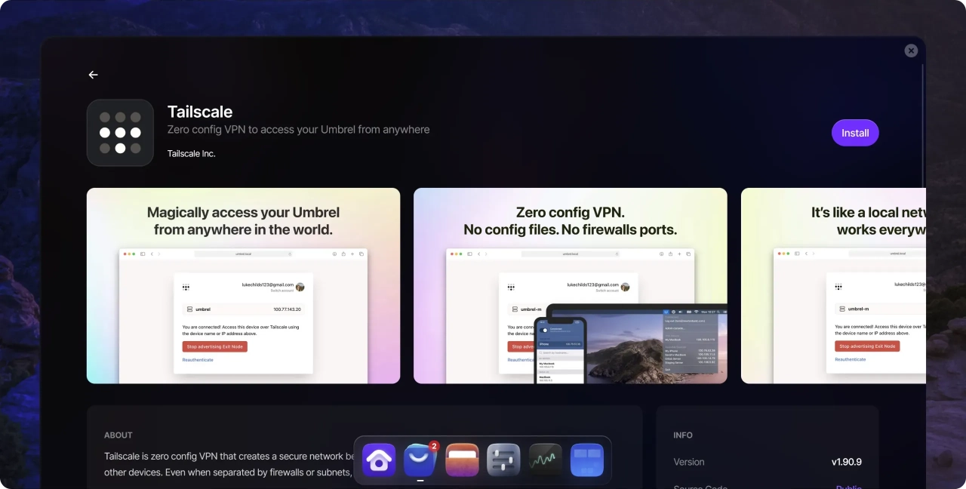This screenshot has height=489, width=966.
Task: Click the back arrow icon
Action: (x=93, y=75)
